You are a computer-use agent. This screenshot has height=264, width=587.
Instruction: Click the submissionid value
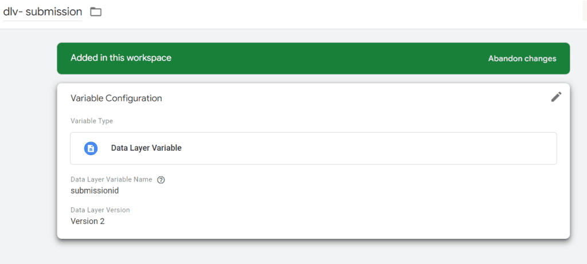click(x=94, y=191)
